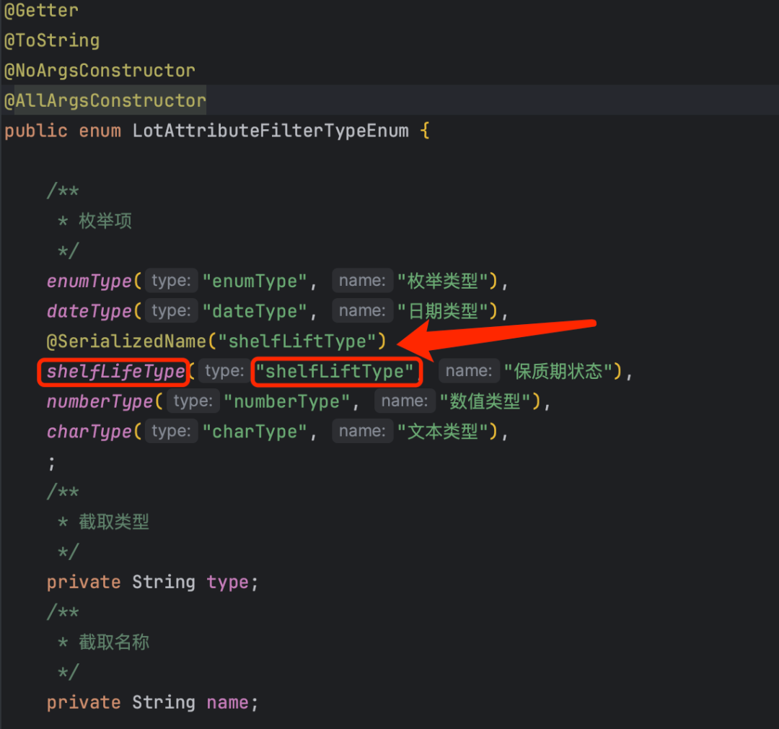Select the @ToString annotation
Viewport: 779px width, 729px height.
[x=52, y=40]
